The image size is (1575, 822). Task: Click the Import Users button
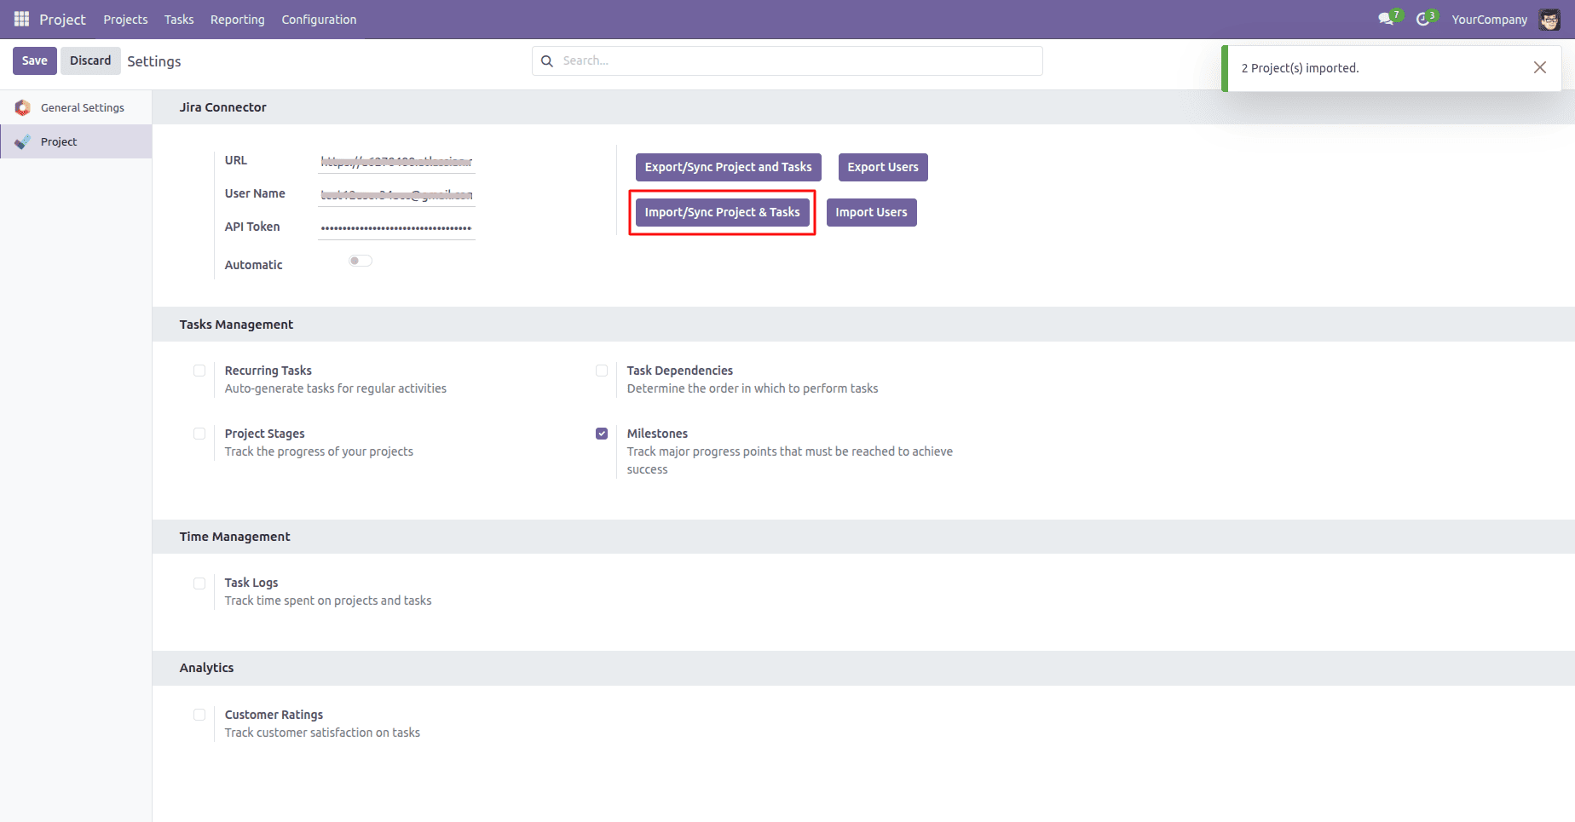[871, 212]
